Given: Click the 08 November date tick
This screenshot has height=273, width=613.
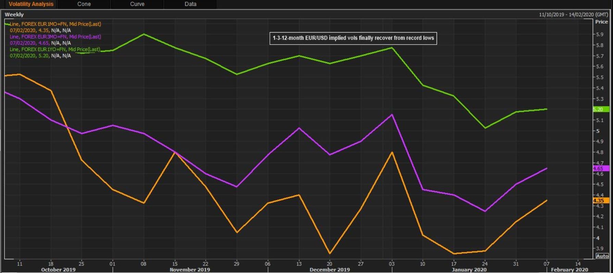Looking at the screenshot, I should [x=143, y=264].
